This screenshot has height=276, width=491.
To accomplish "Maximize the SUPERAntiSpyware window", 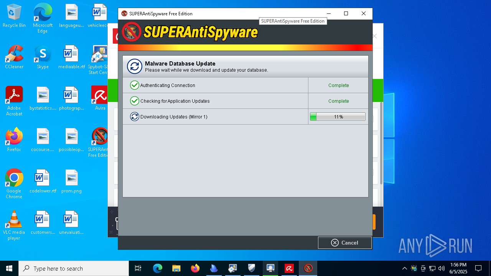I will (x=346, y=13).
